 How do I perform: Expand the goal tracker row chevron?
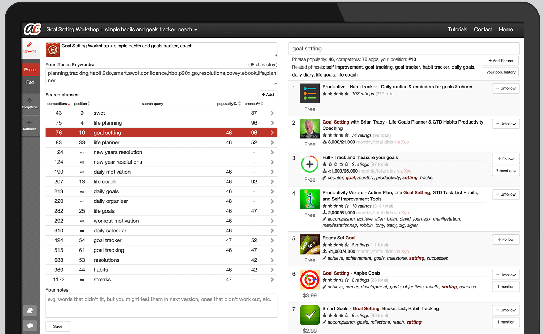(272, 240)
